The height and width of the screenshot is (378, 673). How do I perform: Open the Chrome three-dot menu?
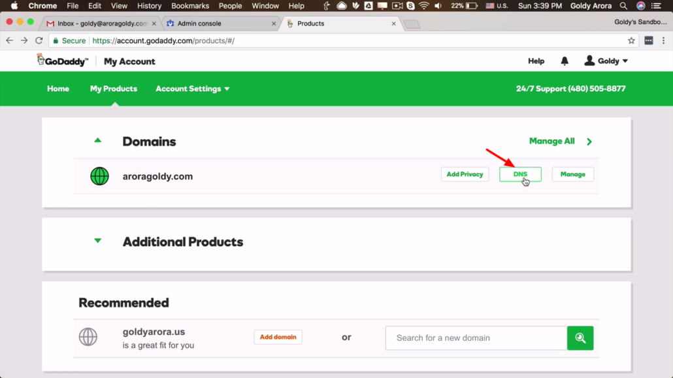[x=664, y=40]
